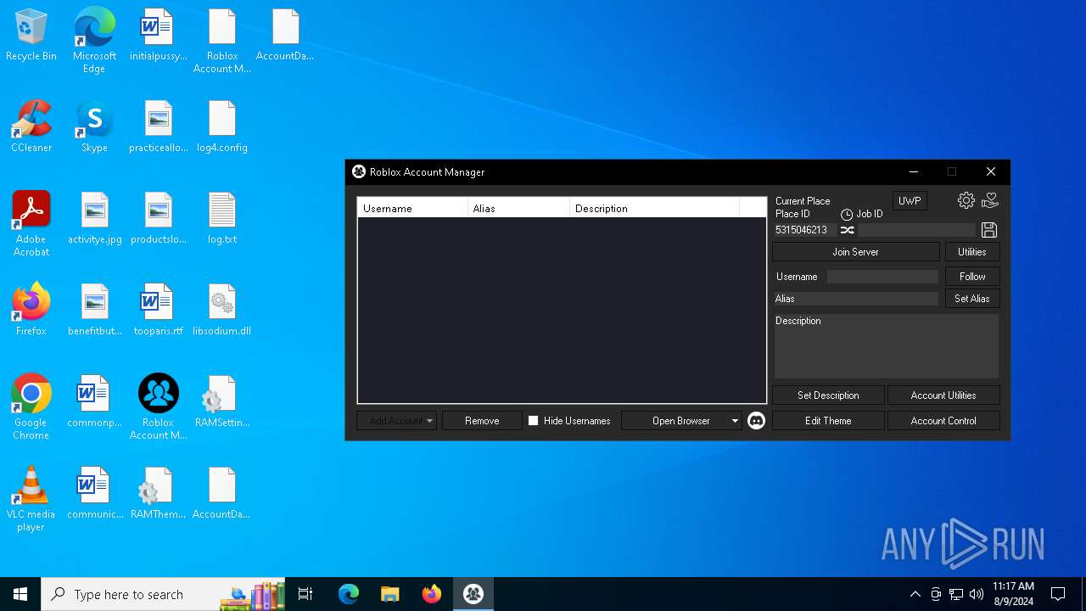Screen dimensions: 1086x611
Task: Select the Skype desktop shortcut
Action: click(x=94, y=126)
